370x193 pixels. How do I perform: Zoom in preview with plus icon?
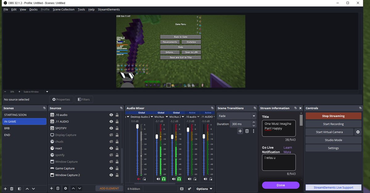19,92
